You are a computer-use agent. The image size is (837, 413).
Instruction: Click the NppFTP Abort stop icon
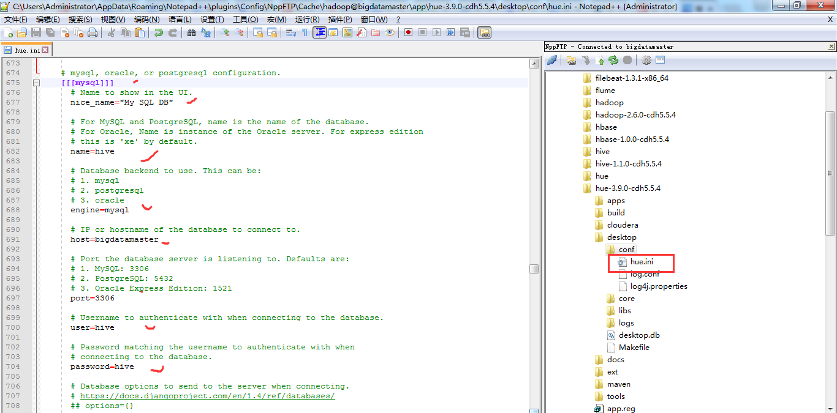tap(627, 60)
